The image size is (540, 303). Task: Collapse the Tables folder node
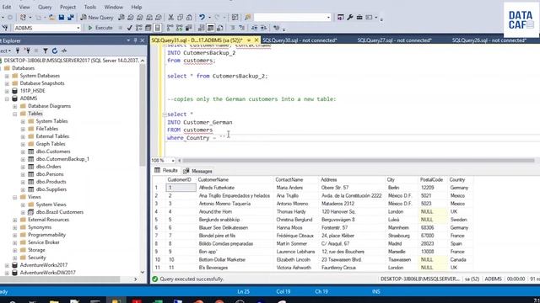click(x=15, y=114)
